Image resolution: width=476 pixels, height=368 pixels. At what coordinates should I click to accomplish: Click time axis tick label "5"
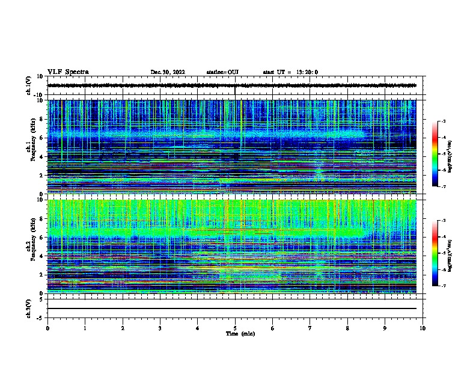click(235, 328)
